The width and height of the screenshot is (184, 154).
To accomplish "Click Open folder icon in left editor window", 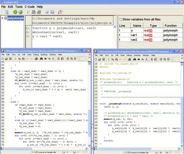I will coord(6,59).
